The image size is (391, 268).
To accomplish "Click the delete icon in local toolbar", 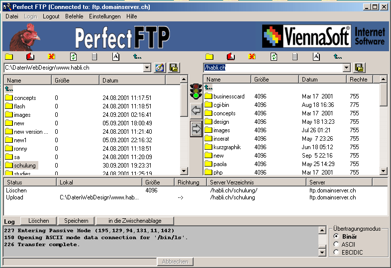I will click(52, 57).
